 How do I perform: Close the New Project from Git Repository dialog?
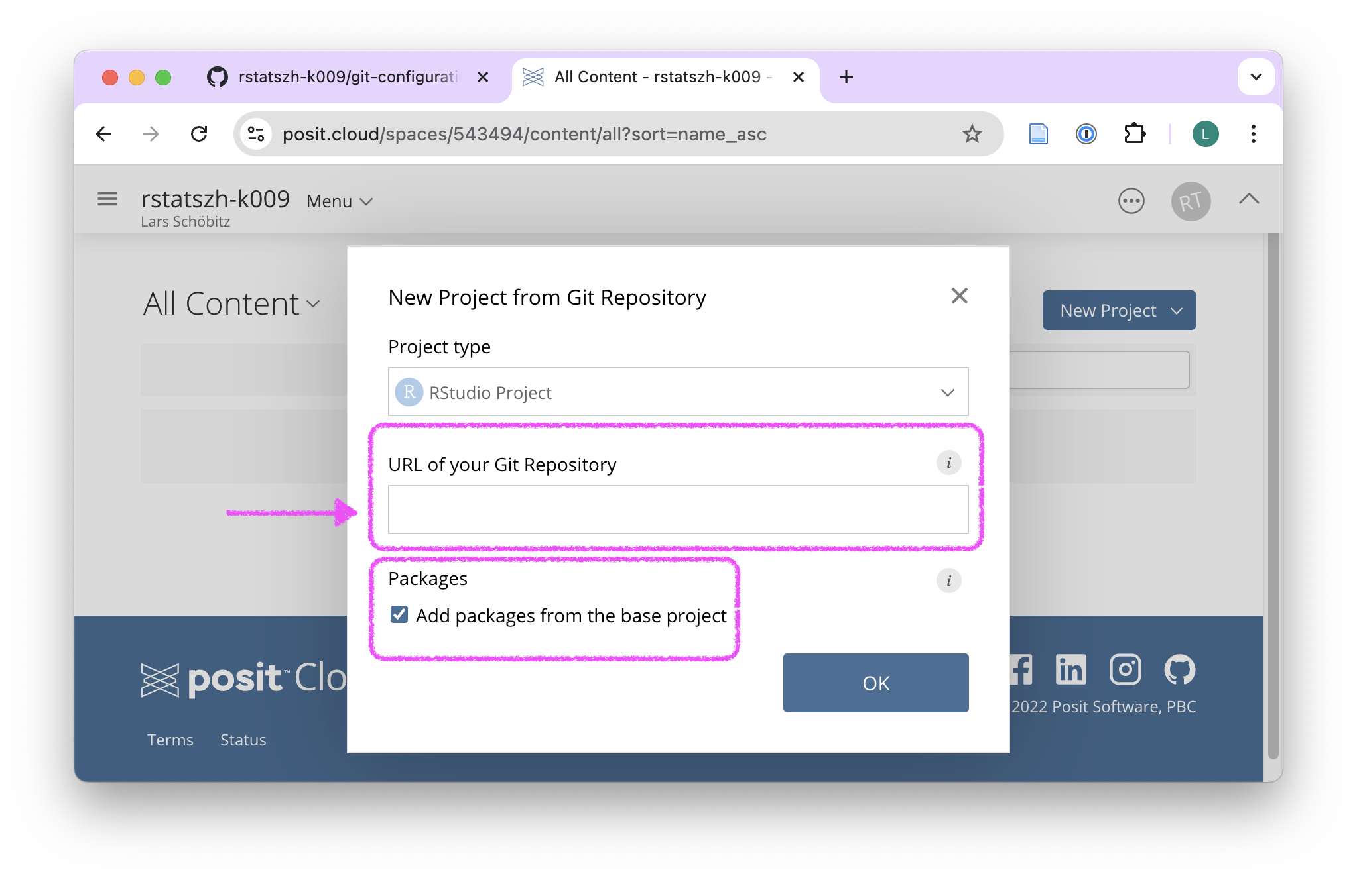[959, 296]
